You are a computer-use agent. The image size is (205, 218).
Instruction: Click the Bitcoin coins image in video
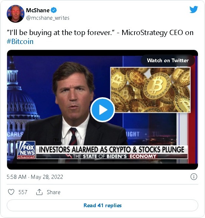point(150,90)
